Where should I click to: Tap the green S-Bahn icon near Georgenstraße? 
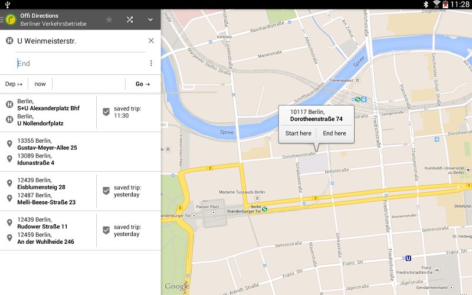[357, 99]
